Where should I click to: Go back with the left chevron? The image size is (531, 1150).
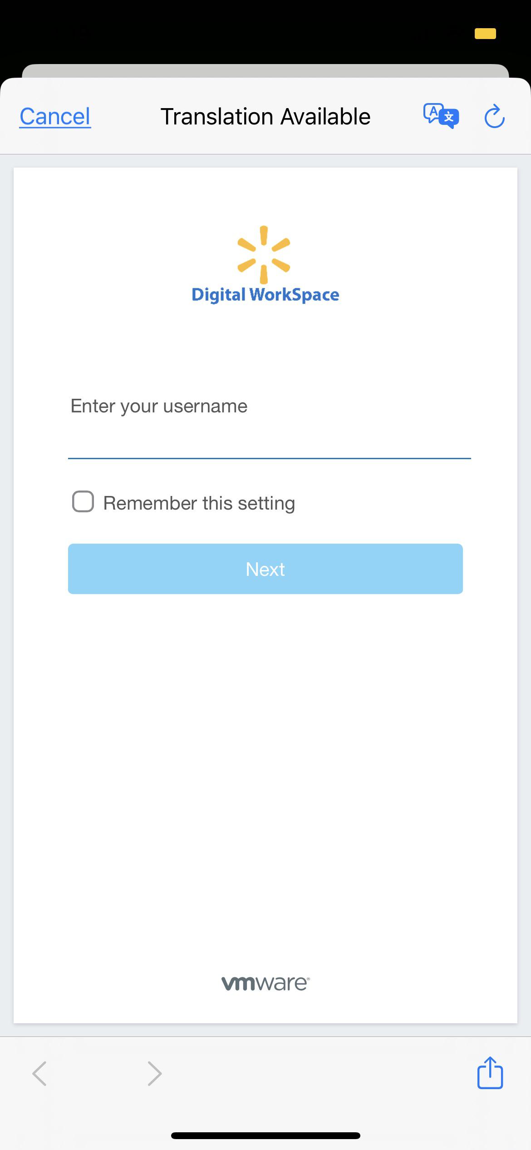[39, 1073]
